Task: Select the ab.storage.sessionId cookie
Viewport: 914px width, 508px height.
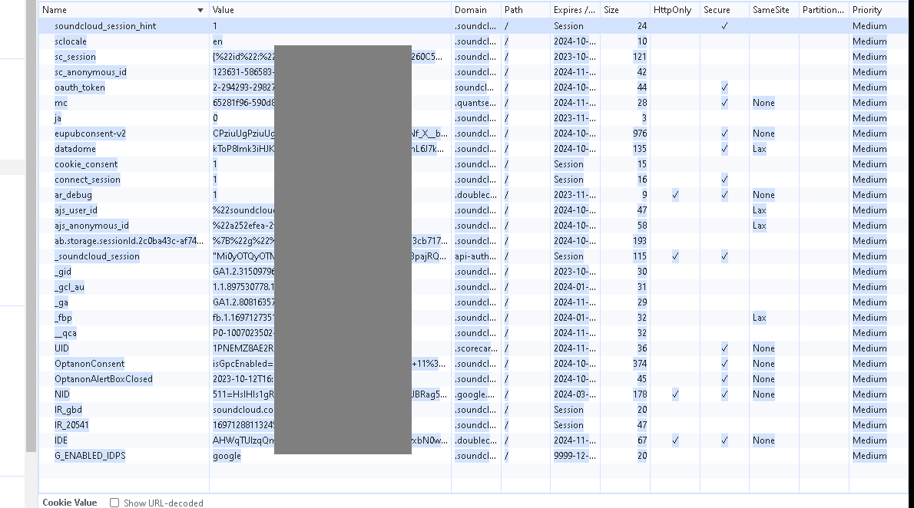Action: (x=129, y=241)
